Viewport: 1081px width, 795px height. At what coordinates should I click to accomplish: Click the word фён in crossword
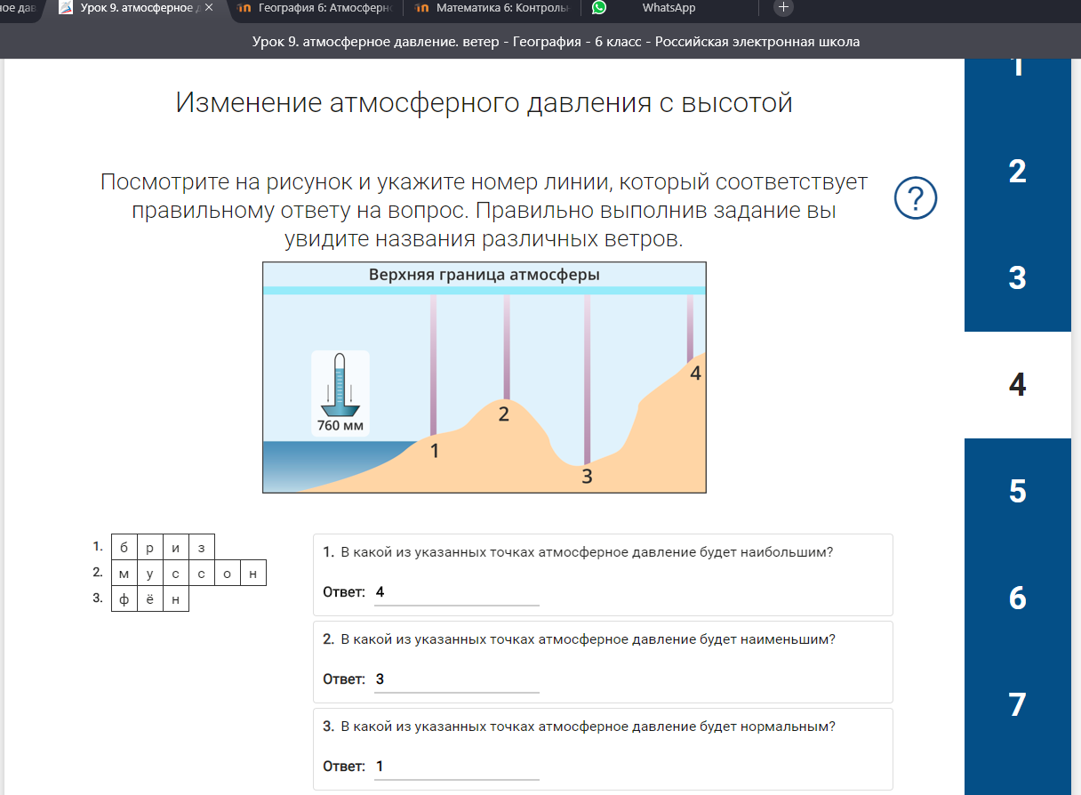pyautogui.click(x=149, y=599)
